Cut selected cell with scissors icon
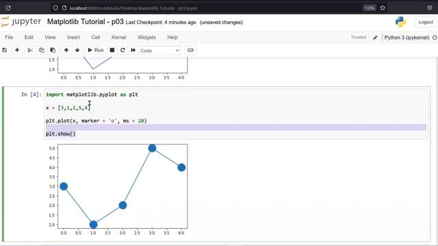The width and height of the screenshot is (438, 246). tap(30, 50)
